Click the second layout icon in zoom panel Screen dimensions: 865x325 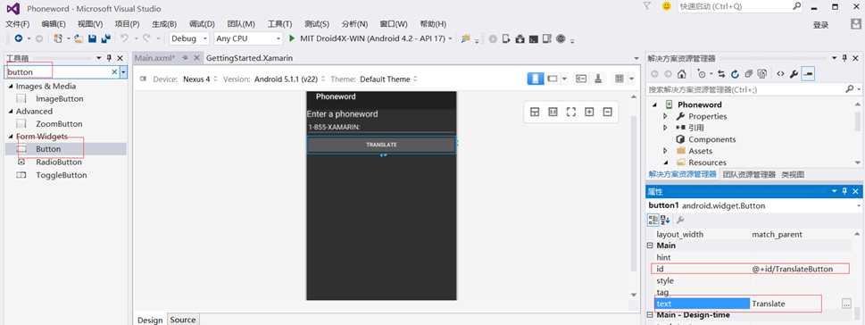553,112
